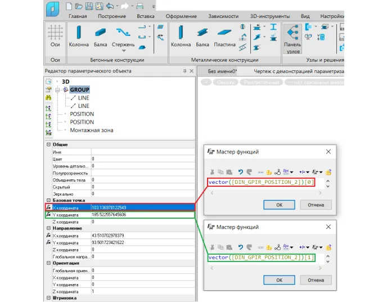Click the New document icon in quick access toolbar
Screen dimensions: 387x302
click(x=69, y=6)
